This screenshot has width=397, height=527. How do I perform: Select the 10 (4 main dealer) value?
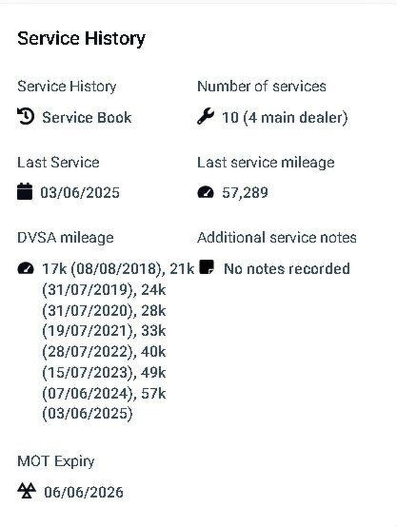pos(285,117)
